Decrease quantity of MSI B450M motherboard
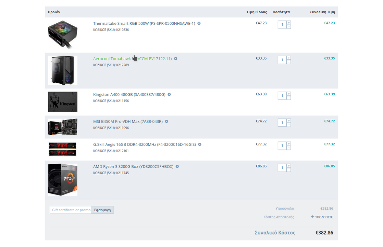The height and width of the screenshot is (247, 383). tap(289, 125)
